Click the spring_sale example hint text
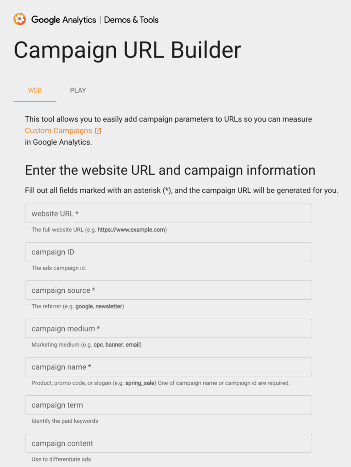Screen dimensions: 351x467 (140, 383)
